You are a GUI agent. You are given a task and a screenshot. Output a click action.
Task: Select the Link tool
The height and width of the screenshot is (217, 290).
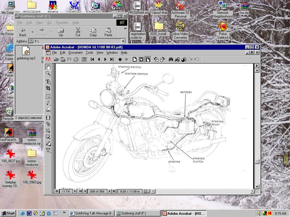pyautogui.click(x=48, y=124)
